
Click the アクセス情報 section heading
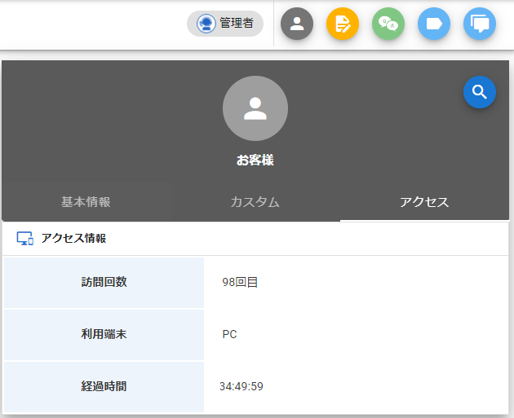73,239
